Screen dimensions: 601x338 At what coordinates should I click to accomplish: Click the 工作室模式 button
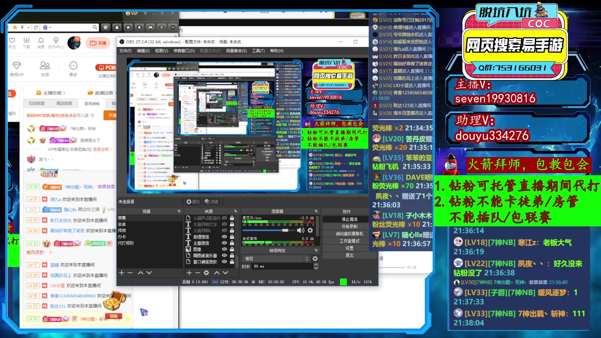(x=349, y=241)
